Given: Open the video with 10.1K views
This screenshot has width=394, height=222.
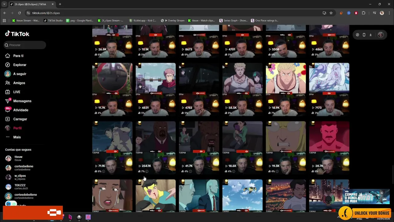Looking at the screenshot, I should 156,42.
